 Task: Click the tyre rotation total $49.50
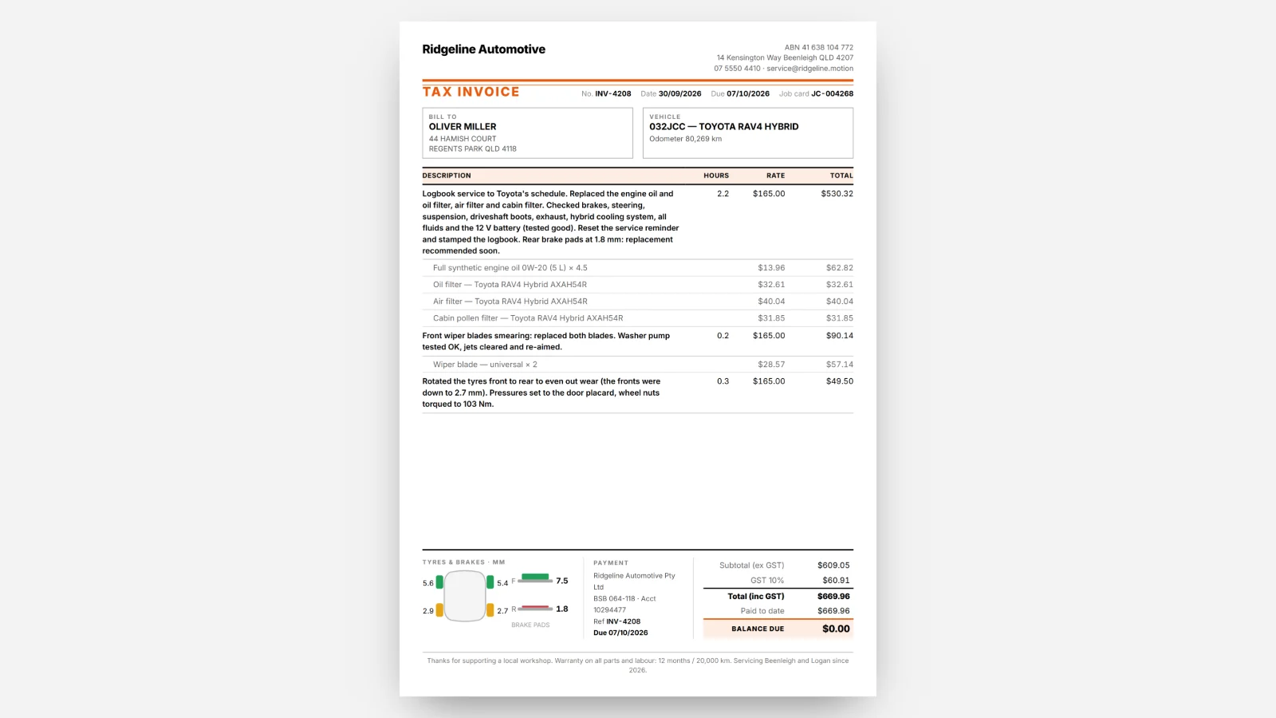[840, 381]
